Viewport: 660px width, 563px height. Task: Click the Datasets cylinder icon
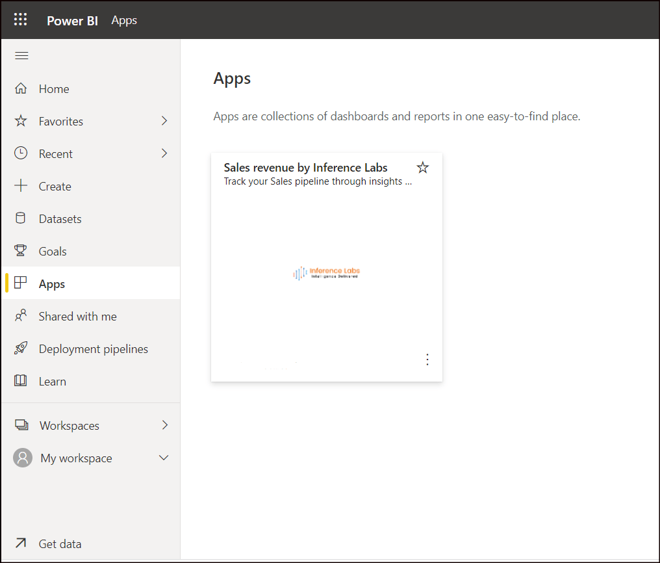coord(20,218)
